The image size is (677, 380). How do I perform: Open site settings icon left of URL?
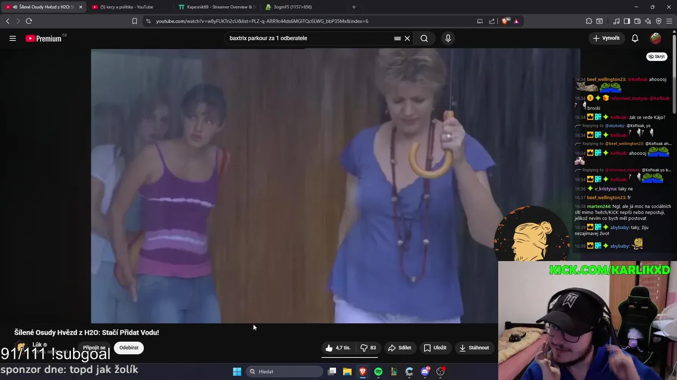click(148, 21)
